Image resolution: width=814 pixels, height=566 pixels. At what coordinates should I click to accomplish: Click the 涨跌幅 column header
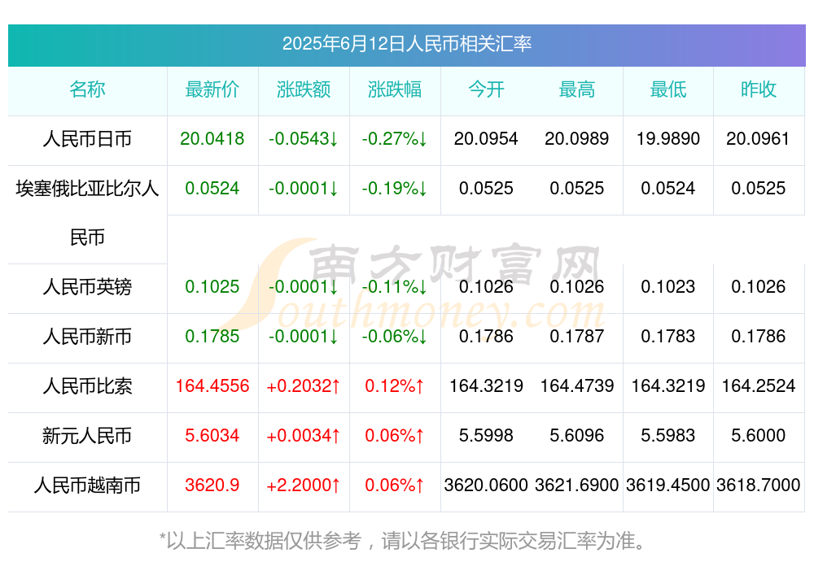pos(395,89)
